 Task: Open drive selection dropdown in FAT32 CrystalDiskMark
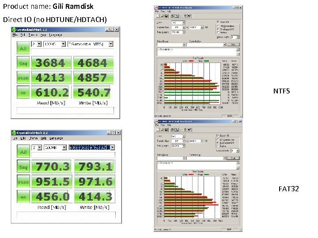113,148
